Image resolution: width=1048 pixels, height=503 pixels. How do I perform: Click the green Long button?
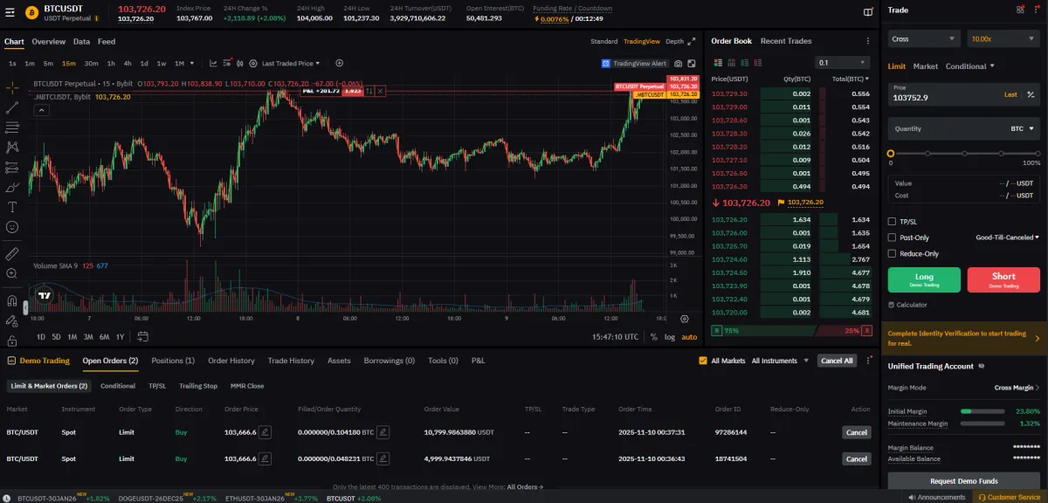(x=924, y=279)
